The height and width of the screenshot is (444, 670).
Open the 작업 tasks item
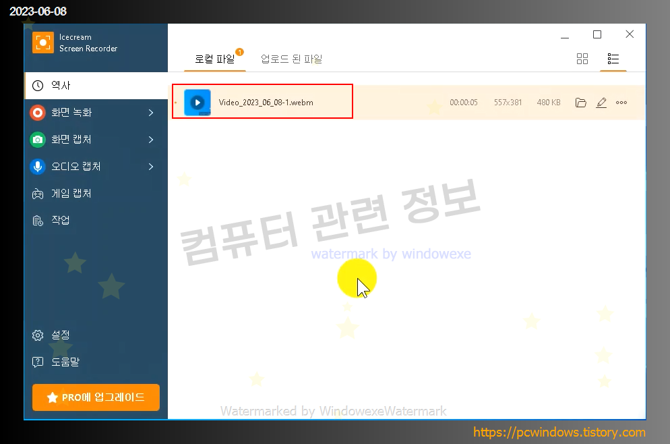coord(96,220)
